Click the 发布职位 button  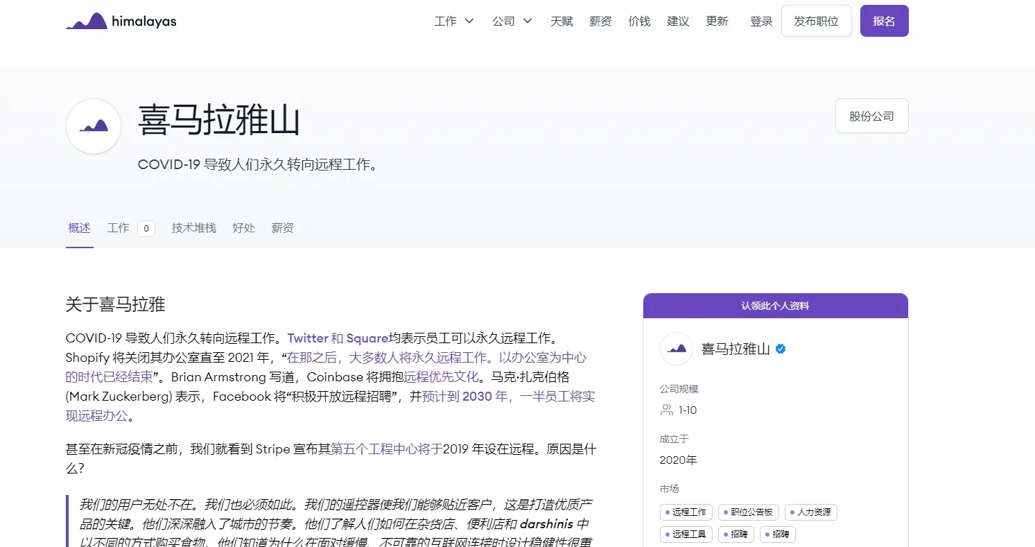817,21
